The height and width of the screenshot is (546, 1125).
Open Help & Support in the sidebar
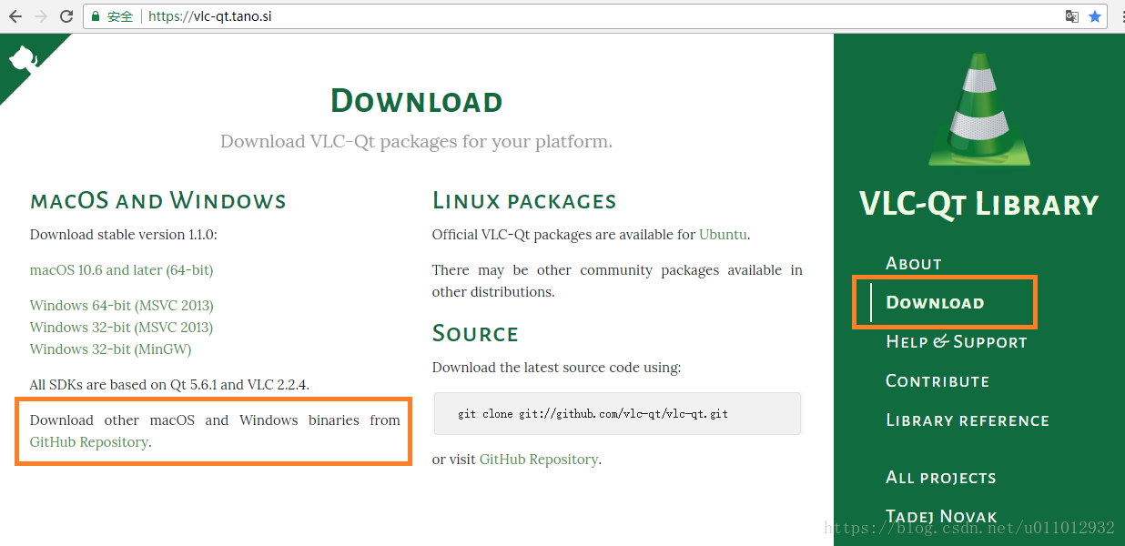pyautogui.click(x=957, y=342)
